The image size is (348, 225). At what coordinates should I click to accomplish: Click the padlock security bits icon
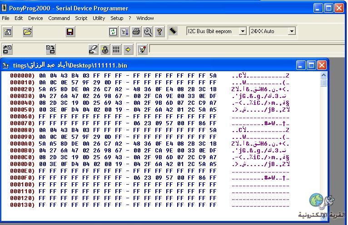click(105, 49)
